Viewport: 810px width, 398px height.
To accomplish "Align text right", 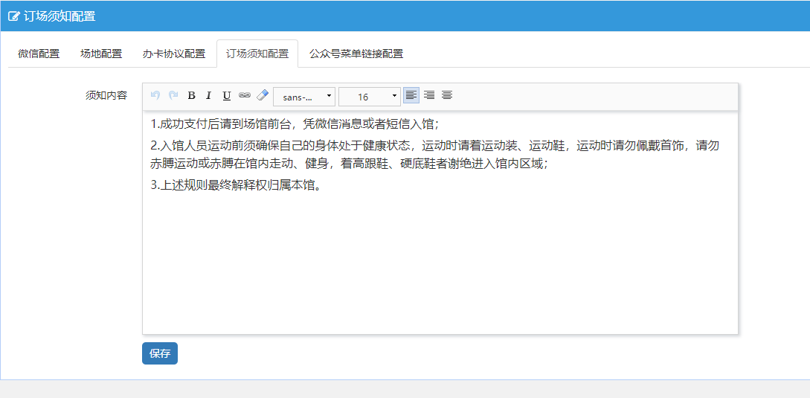I will (x=428, y=95).
